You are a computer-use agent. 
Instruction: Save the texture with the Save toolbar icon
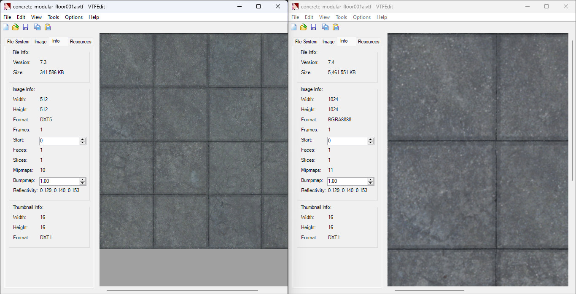pyautogui.click(x=26, y=27)
